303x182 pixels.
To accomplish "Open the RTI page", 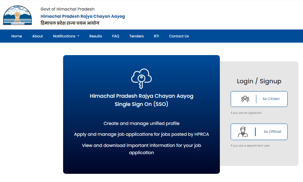I will [x=156, y=36].
